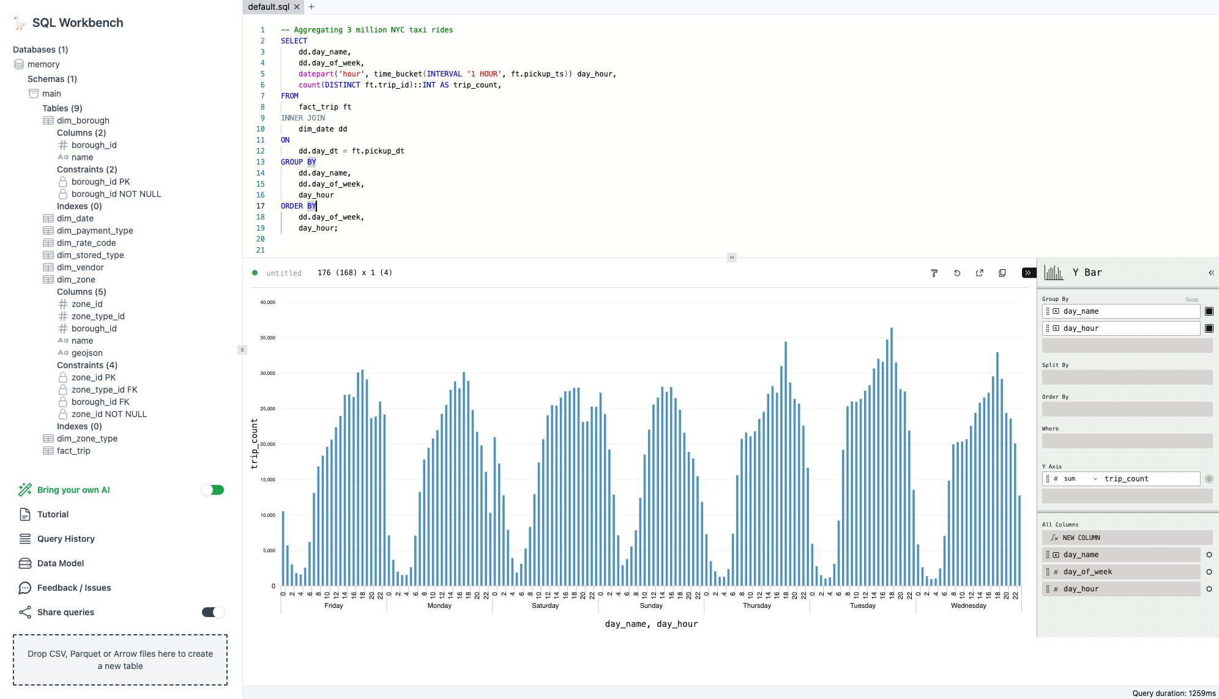Activate the day_hour column in All Columns
Screen dimensions: 1219x699
click(x=1209, y=589)
